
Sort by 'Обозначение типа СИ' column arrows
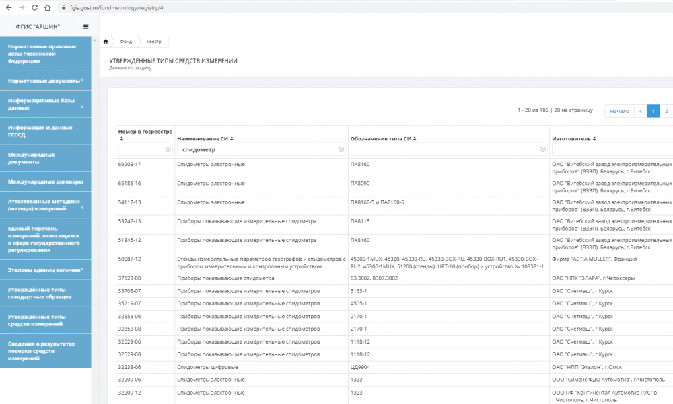point(415,139)
